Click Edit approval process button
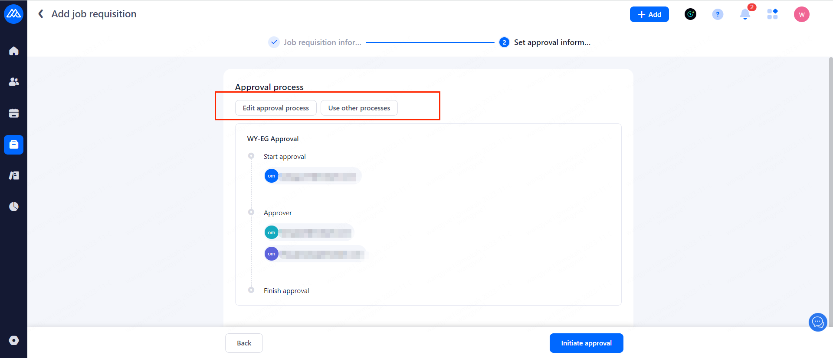 (275, 108)
